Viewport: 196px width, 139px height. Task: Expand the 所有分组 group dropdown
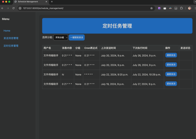(61, 38)
